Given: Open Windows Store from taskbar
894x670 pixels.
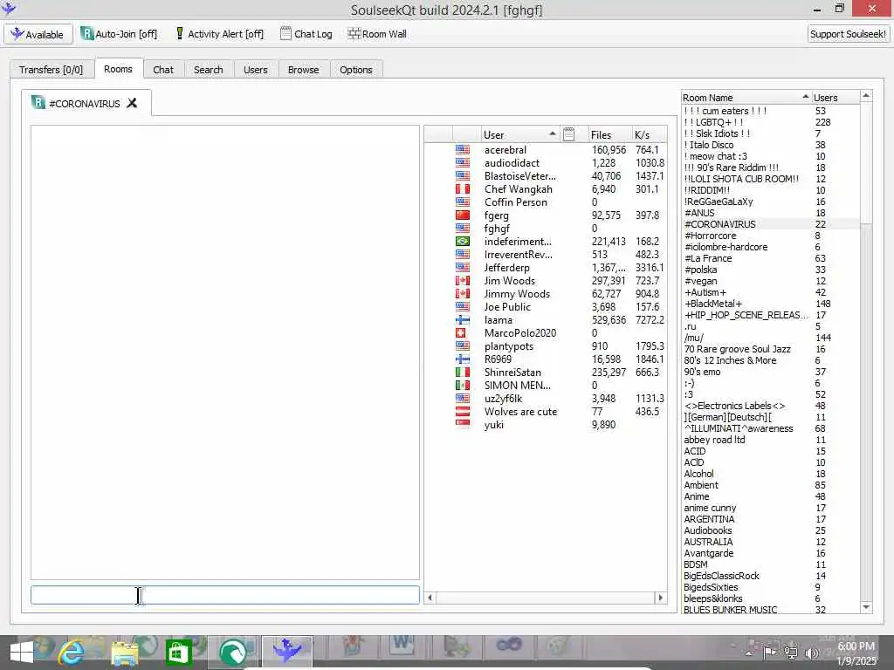Looking at the screenshot, I should [178, 652].
